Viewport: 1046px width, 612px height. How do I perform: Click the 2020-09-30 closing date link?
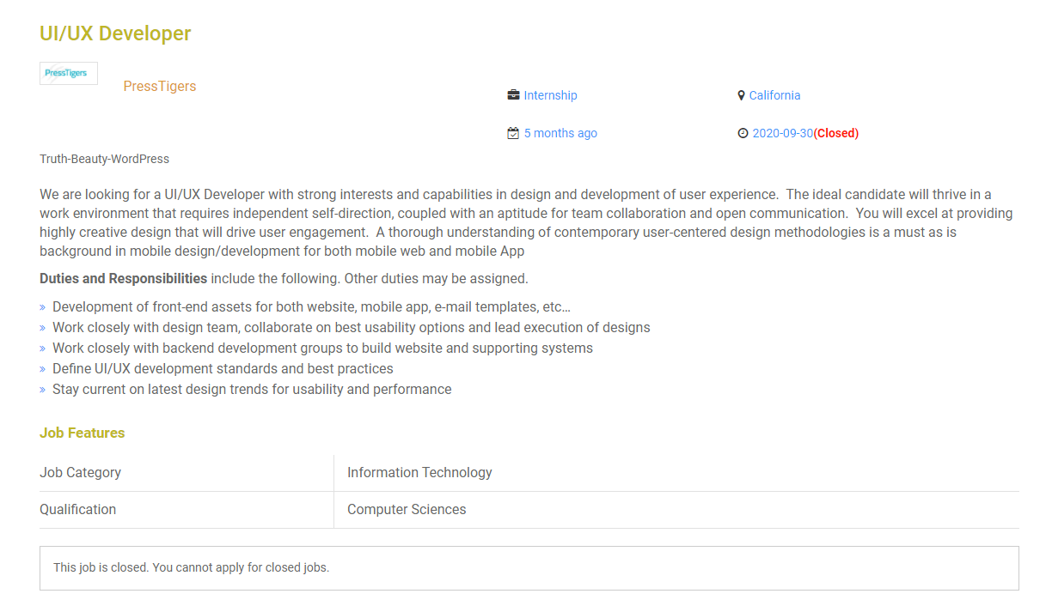(x=782, y=133)
